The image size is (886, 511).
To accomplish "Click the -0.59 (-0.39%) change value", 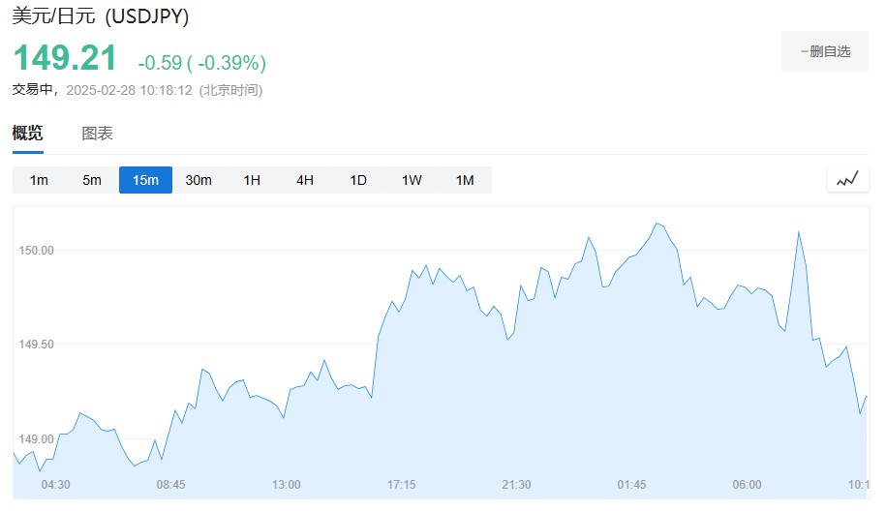I will click(202, 63).
